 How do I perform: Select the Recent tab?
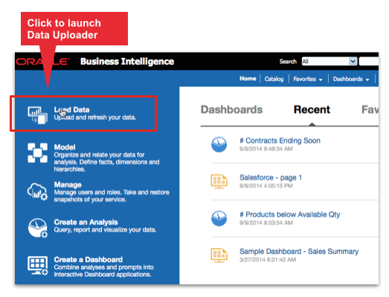(x=312, y=109)
